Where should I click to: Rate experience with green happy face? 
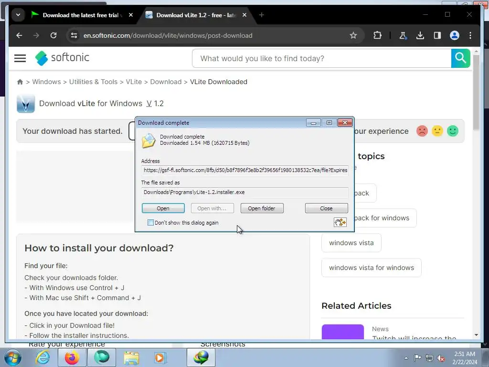point(453,131)
